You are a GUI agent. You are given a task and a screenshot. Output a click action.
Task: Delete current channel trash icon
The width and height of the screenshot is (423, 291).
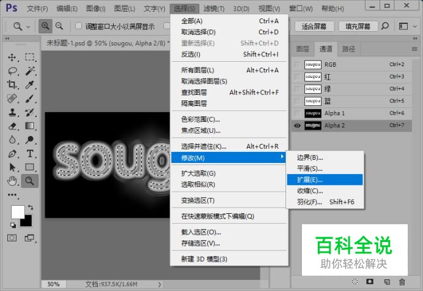(402, 282)
